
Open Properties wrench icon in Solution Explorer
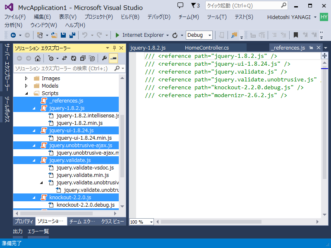point(104,58)
